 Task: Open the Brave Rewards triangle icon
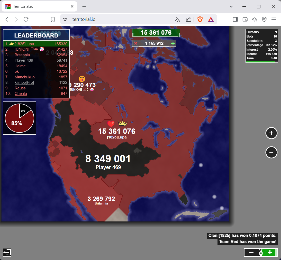211,19
